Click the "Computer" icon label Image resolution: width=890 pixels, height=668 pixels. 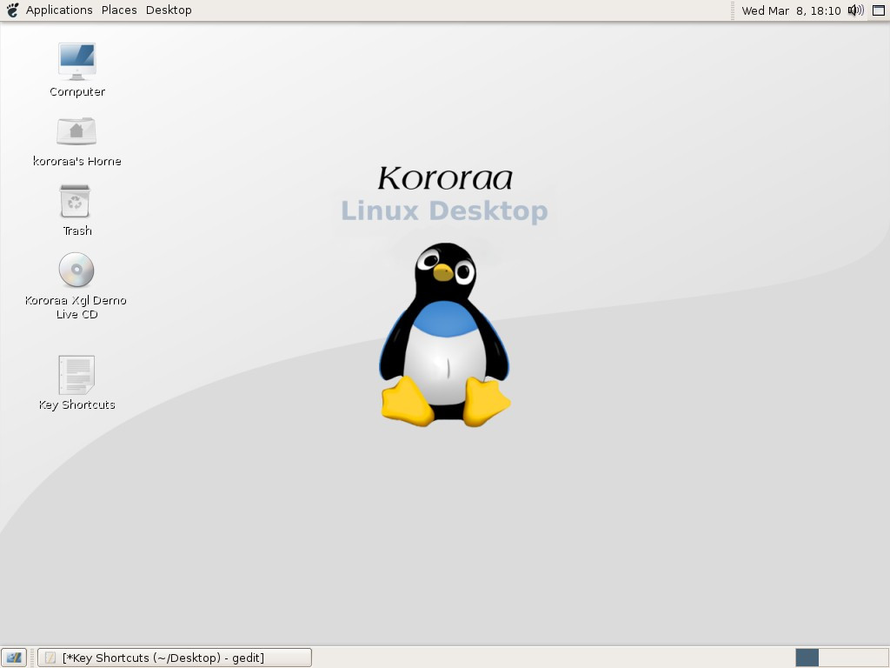pyautogui.click(x=77, y=92)
